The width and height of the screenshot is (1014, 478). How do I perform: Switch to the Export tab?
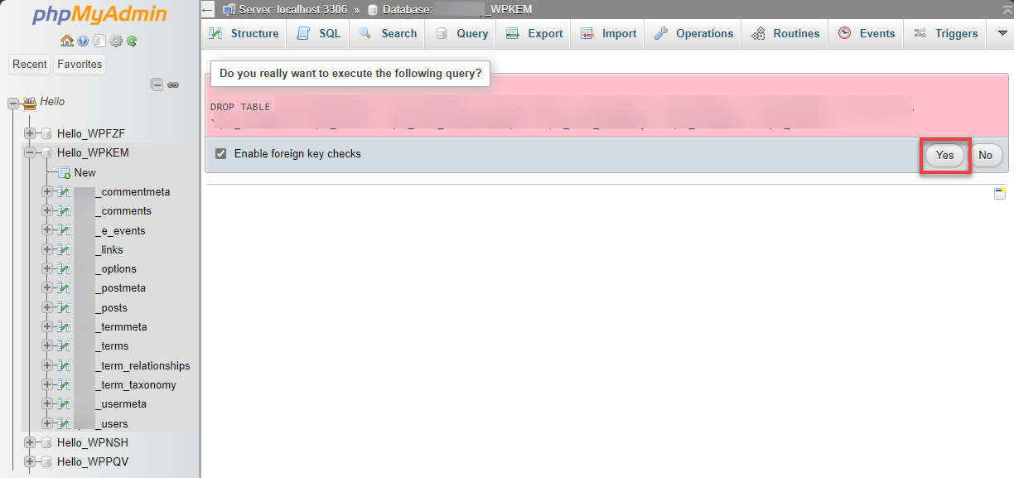point(534,33)
